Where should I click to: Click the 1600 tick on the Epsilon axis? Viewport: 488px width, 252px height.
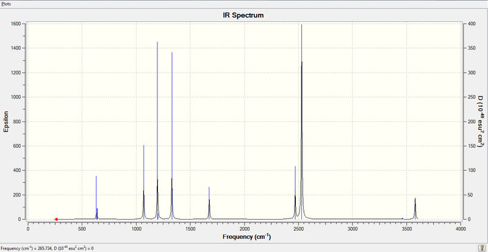point(16,24)
